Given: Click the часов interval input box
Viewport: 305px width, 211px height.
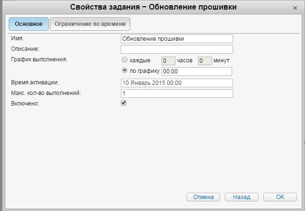Looking at the screenshot, I should pos(168,61).
